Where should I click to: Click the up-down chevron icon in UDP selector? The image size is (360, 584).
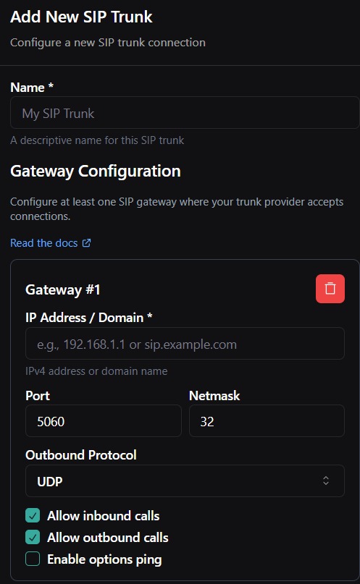tap(326, 481)
